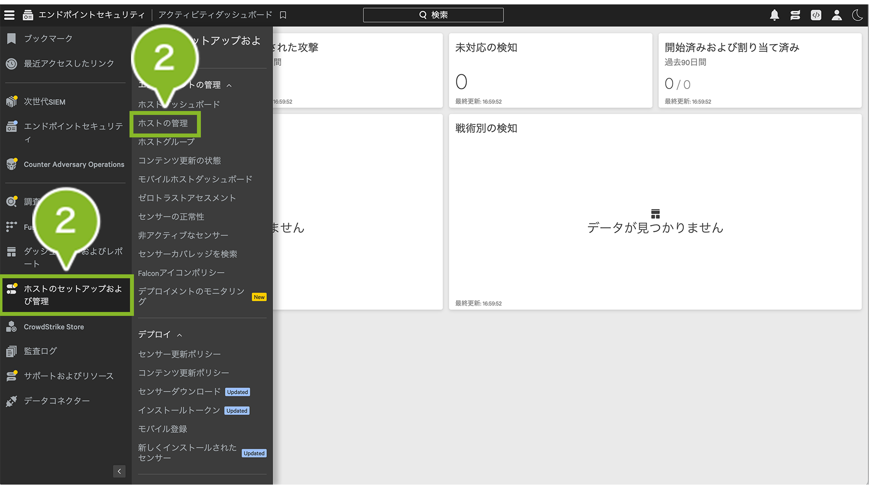Select ホストグループ in the submenu
The width and height of the screenshot is (869, 489).
(166, 142)
